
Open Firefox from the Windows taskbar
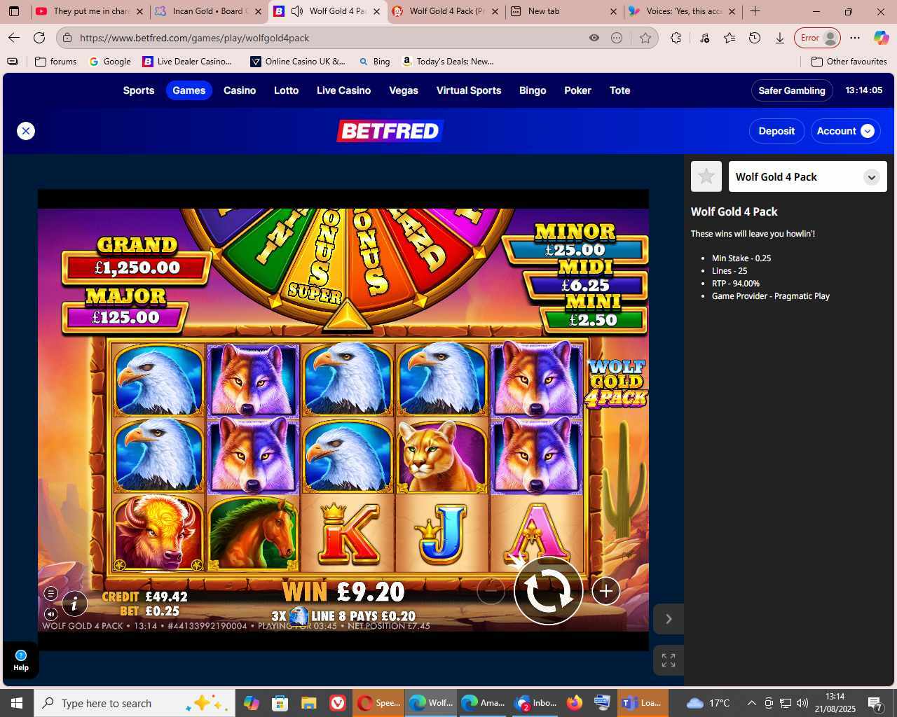[574, 703]
